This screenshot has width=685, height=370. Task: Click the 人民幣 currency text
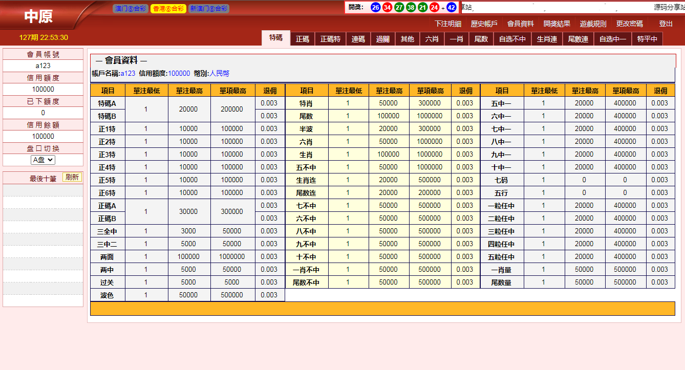pos(219,73)
